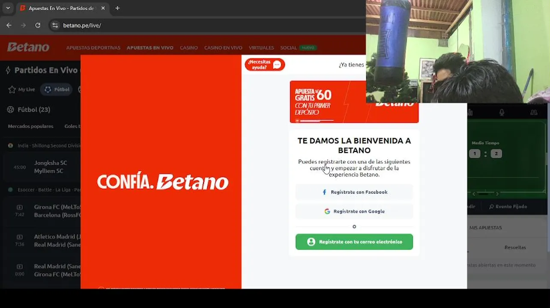Go forward in browser history

pyautogui.click(x=24, y=25)
